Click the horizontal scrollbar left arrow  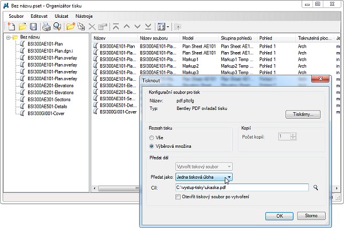(x=95, y=188)
